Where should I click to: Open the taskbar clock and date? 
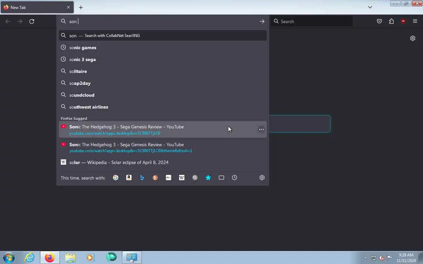tap(406, 258)
